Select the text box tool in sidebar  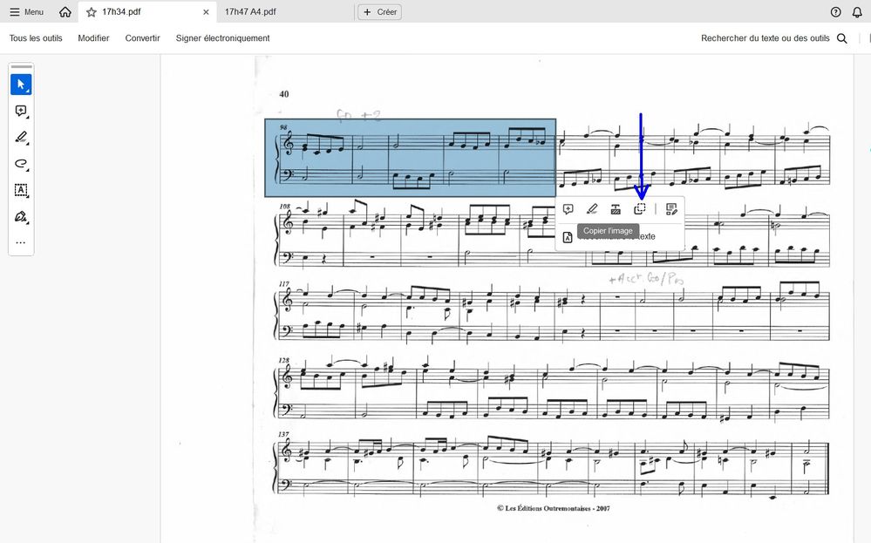(21, 190)
